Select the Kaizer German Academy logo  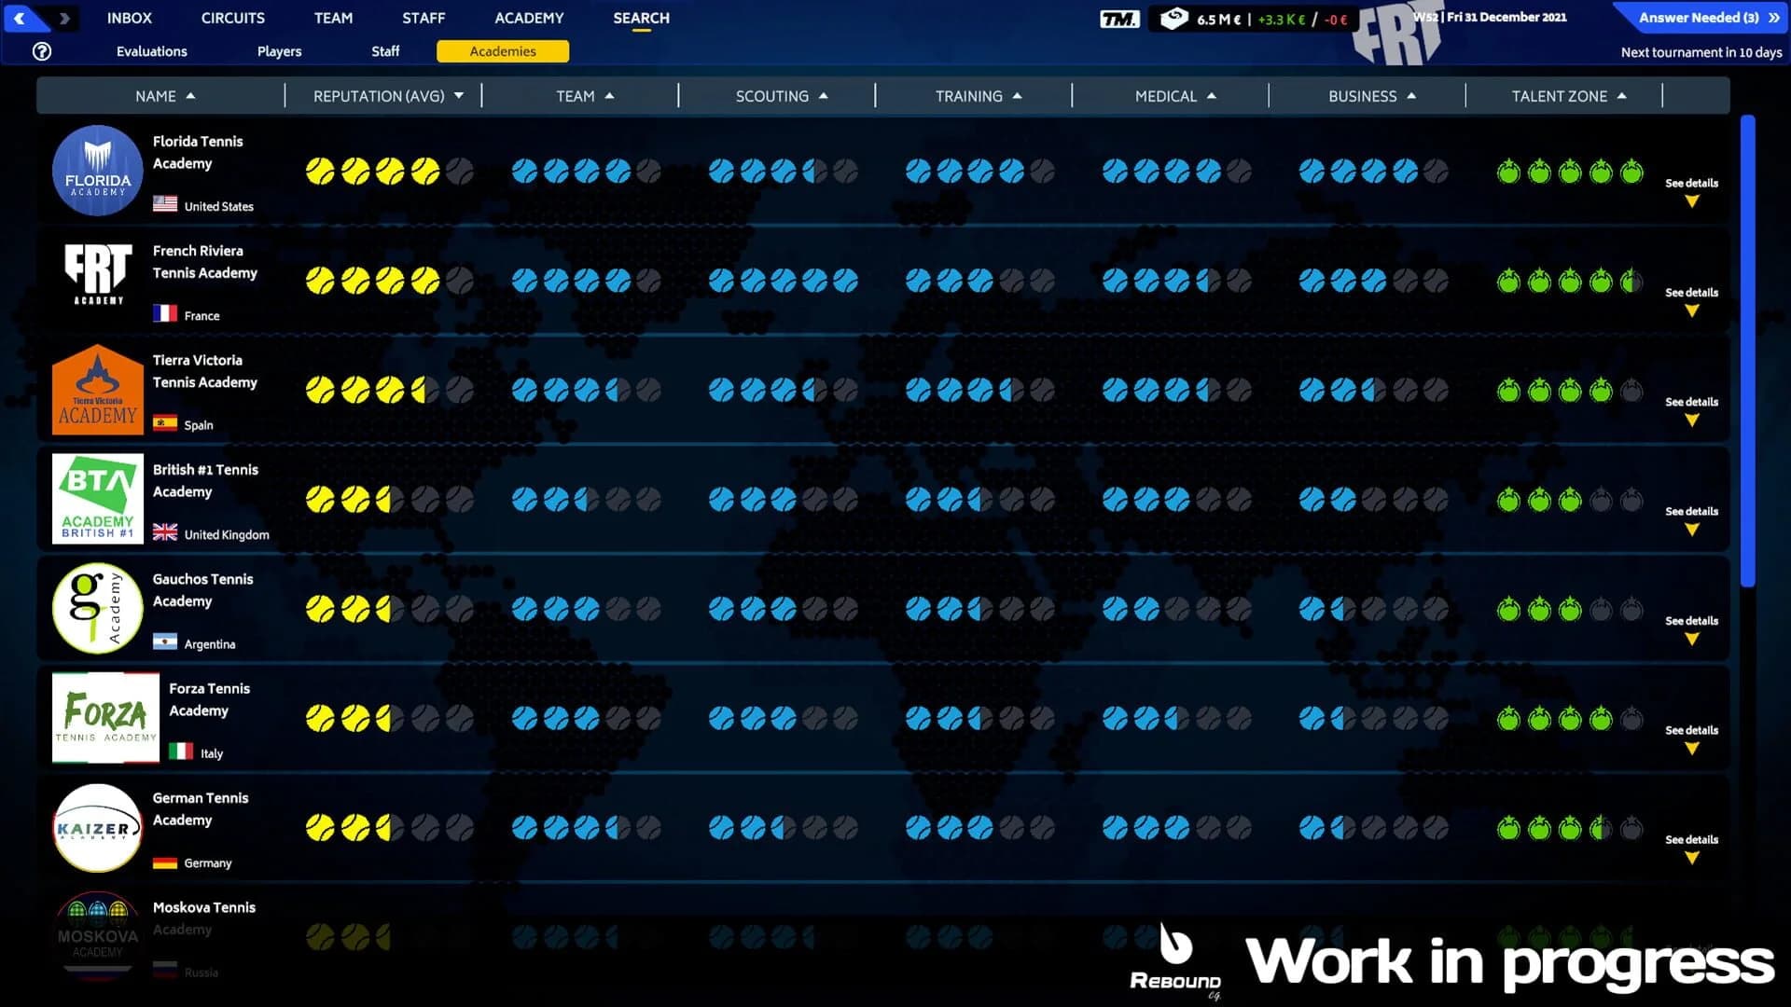pos(97,826)
